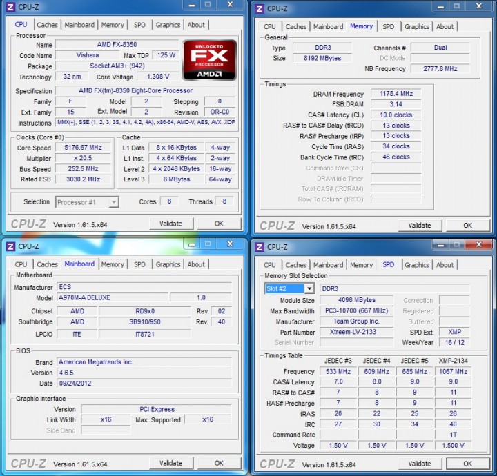Open Graphics tab in the Memory window
Image resolution: width=497 pixels, height=476 pixels.
(417, 27)
